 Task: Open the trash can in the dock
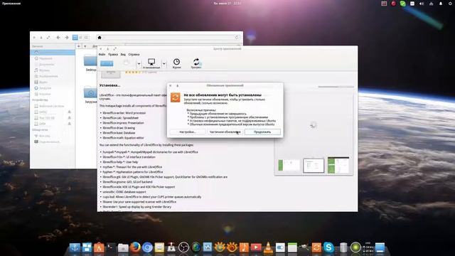[x=343, y=247]
